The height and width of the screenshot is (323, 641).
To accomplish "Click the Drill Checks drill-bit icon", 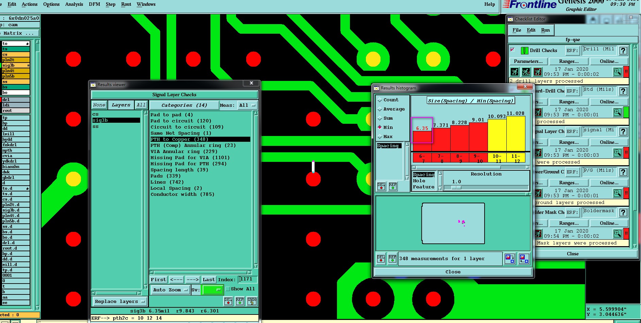I will pyautogui.click(x=524, y=51).
